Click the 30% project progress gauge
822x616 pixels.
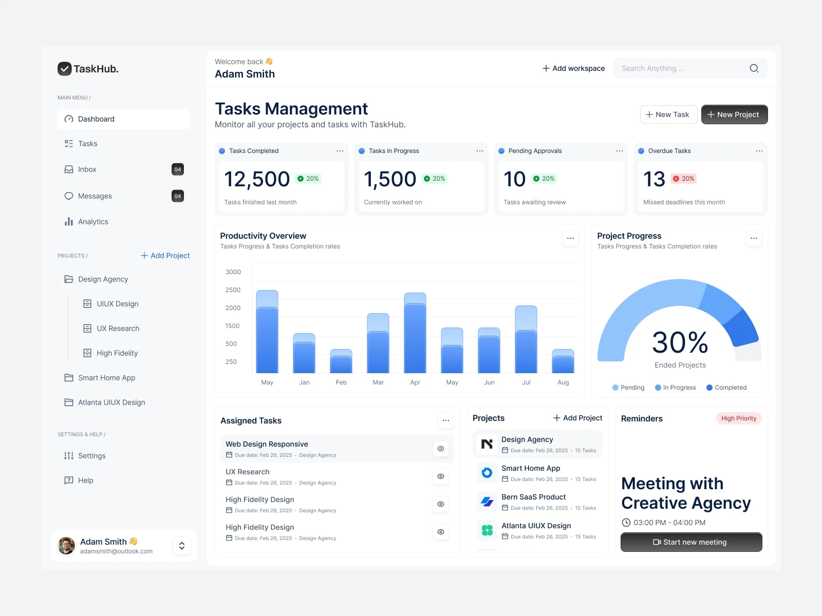point(680,321)
